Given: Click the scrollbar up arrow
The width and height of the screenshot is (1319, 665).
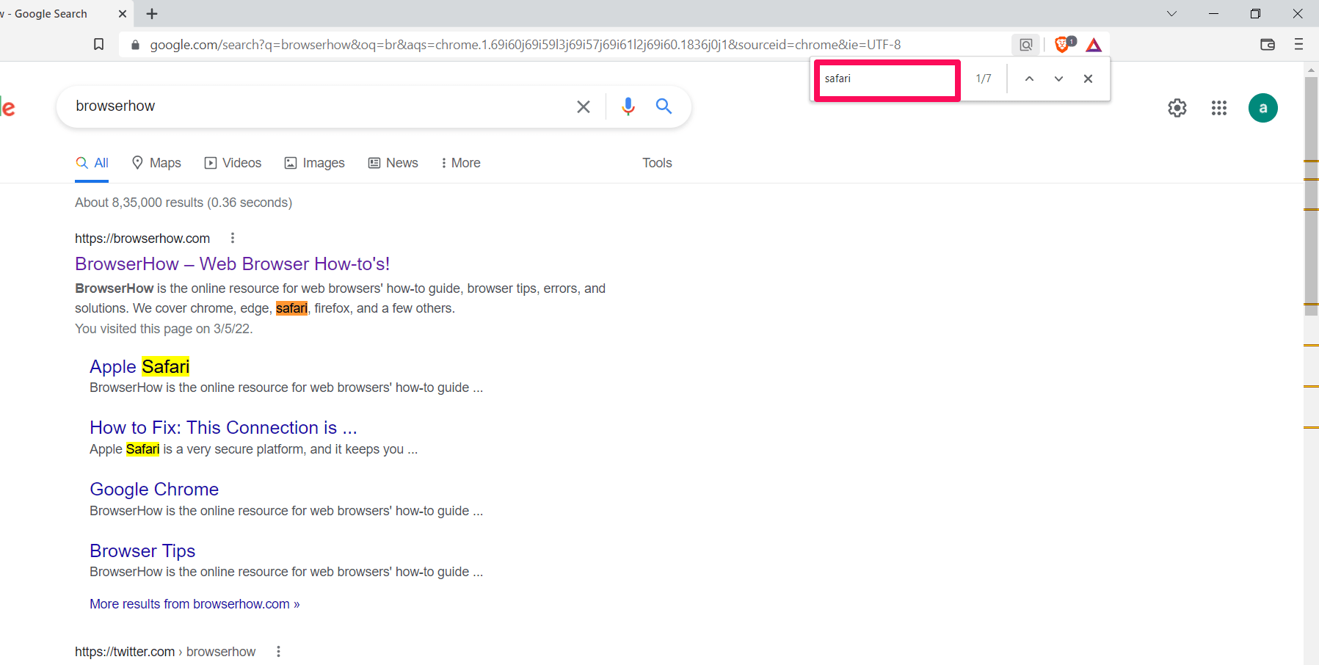Looking at the screenshot, I should pyautogui.click(x=1311, y=70).
